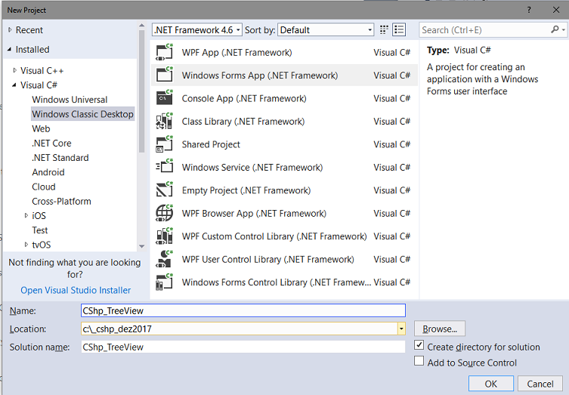Select 'Empty Project (.NET Framework)' row text

point(246,190)
